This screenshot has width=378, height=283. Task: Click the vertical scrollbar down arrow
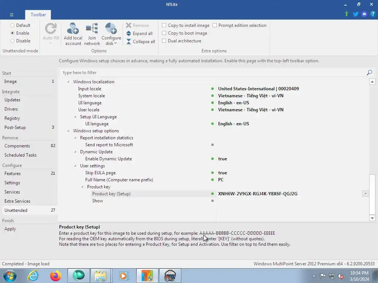(372, 218)
